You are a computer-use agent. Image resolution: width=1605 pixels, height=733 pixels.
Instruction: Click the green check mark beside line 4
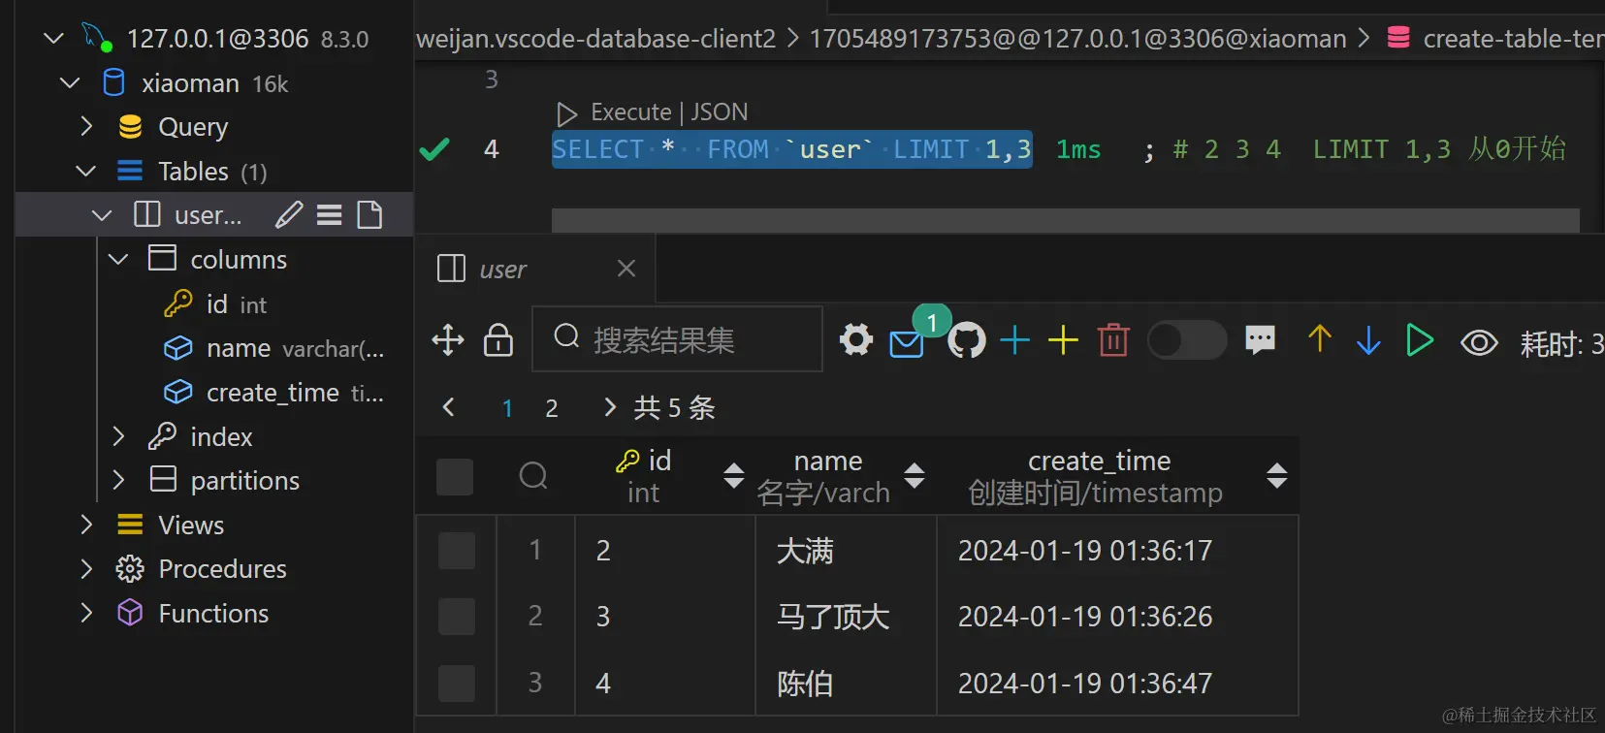click(x=433, y=149)
